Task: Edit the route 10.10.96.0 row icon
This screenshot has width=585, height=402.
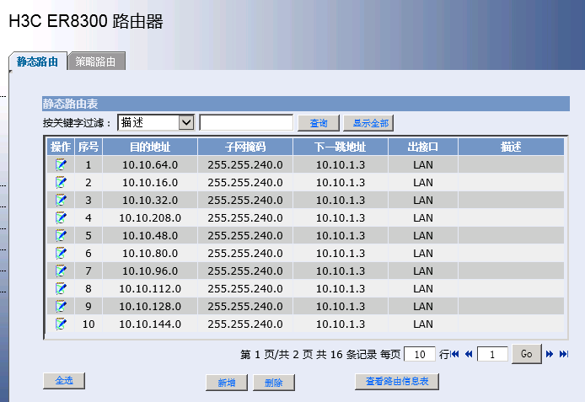Action: 61,271
